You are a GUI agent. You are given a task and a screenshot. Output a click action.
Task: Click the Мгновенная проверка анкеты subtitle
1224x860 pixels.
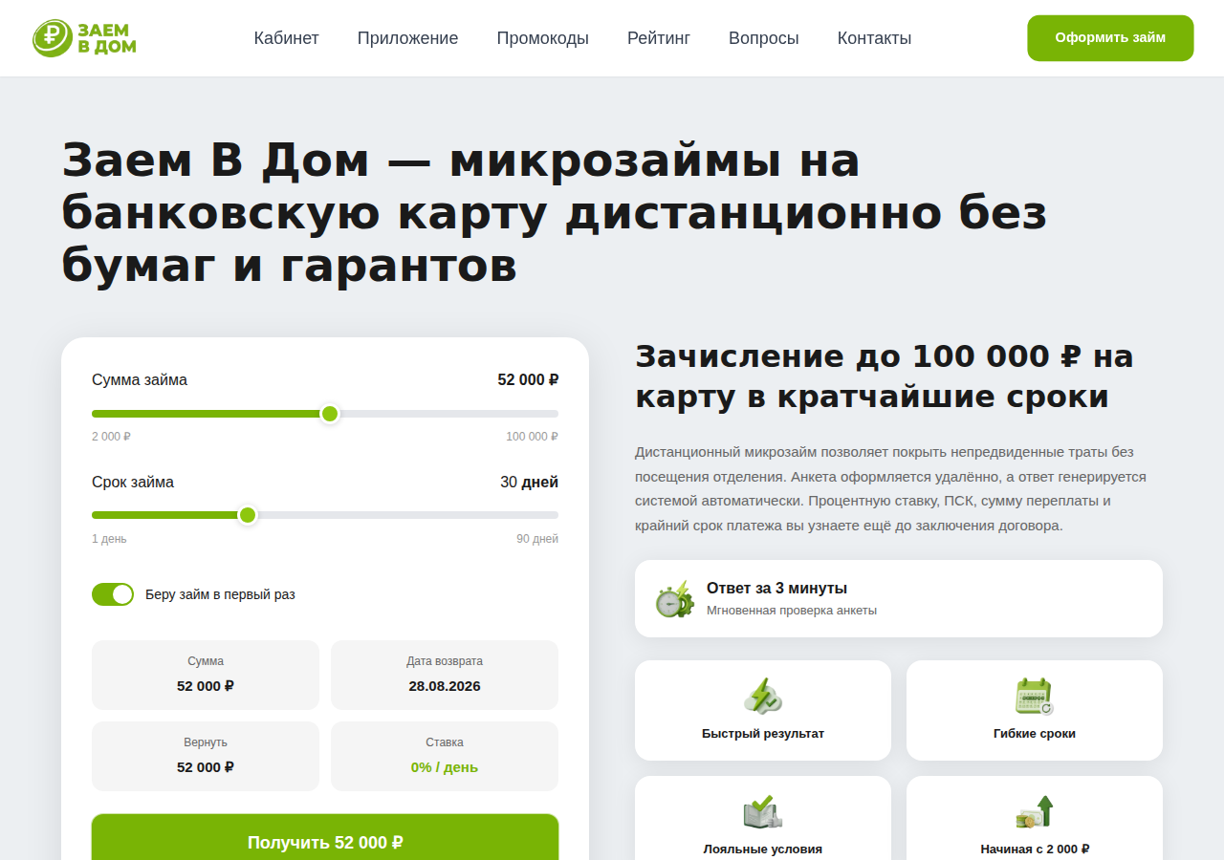tap(792, 611)
